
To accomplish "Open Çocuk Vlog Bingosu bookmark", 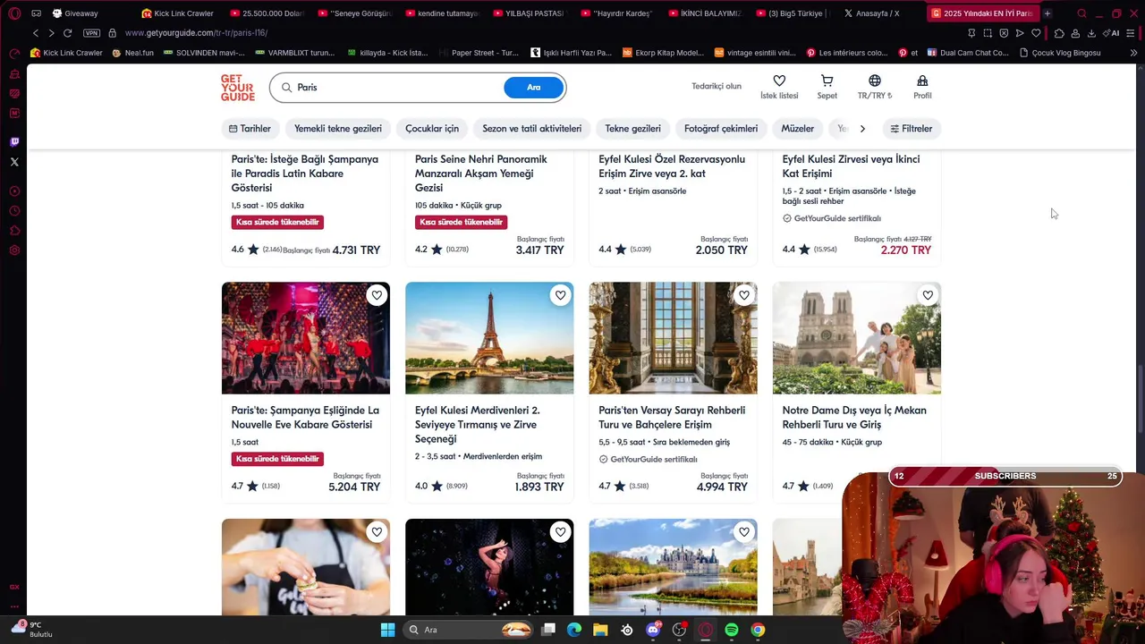I will click(1059, 53).
